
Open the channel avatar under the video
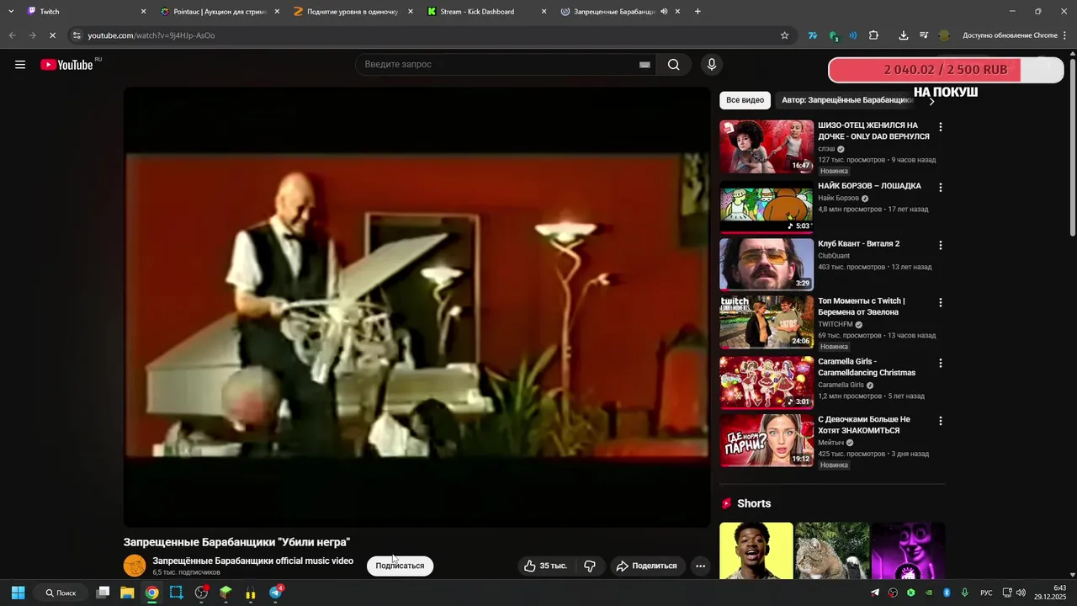click(x=135, y=566)
